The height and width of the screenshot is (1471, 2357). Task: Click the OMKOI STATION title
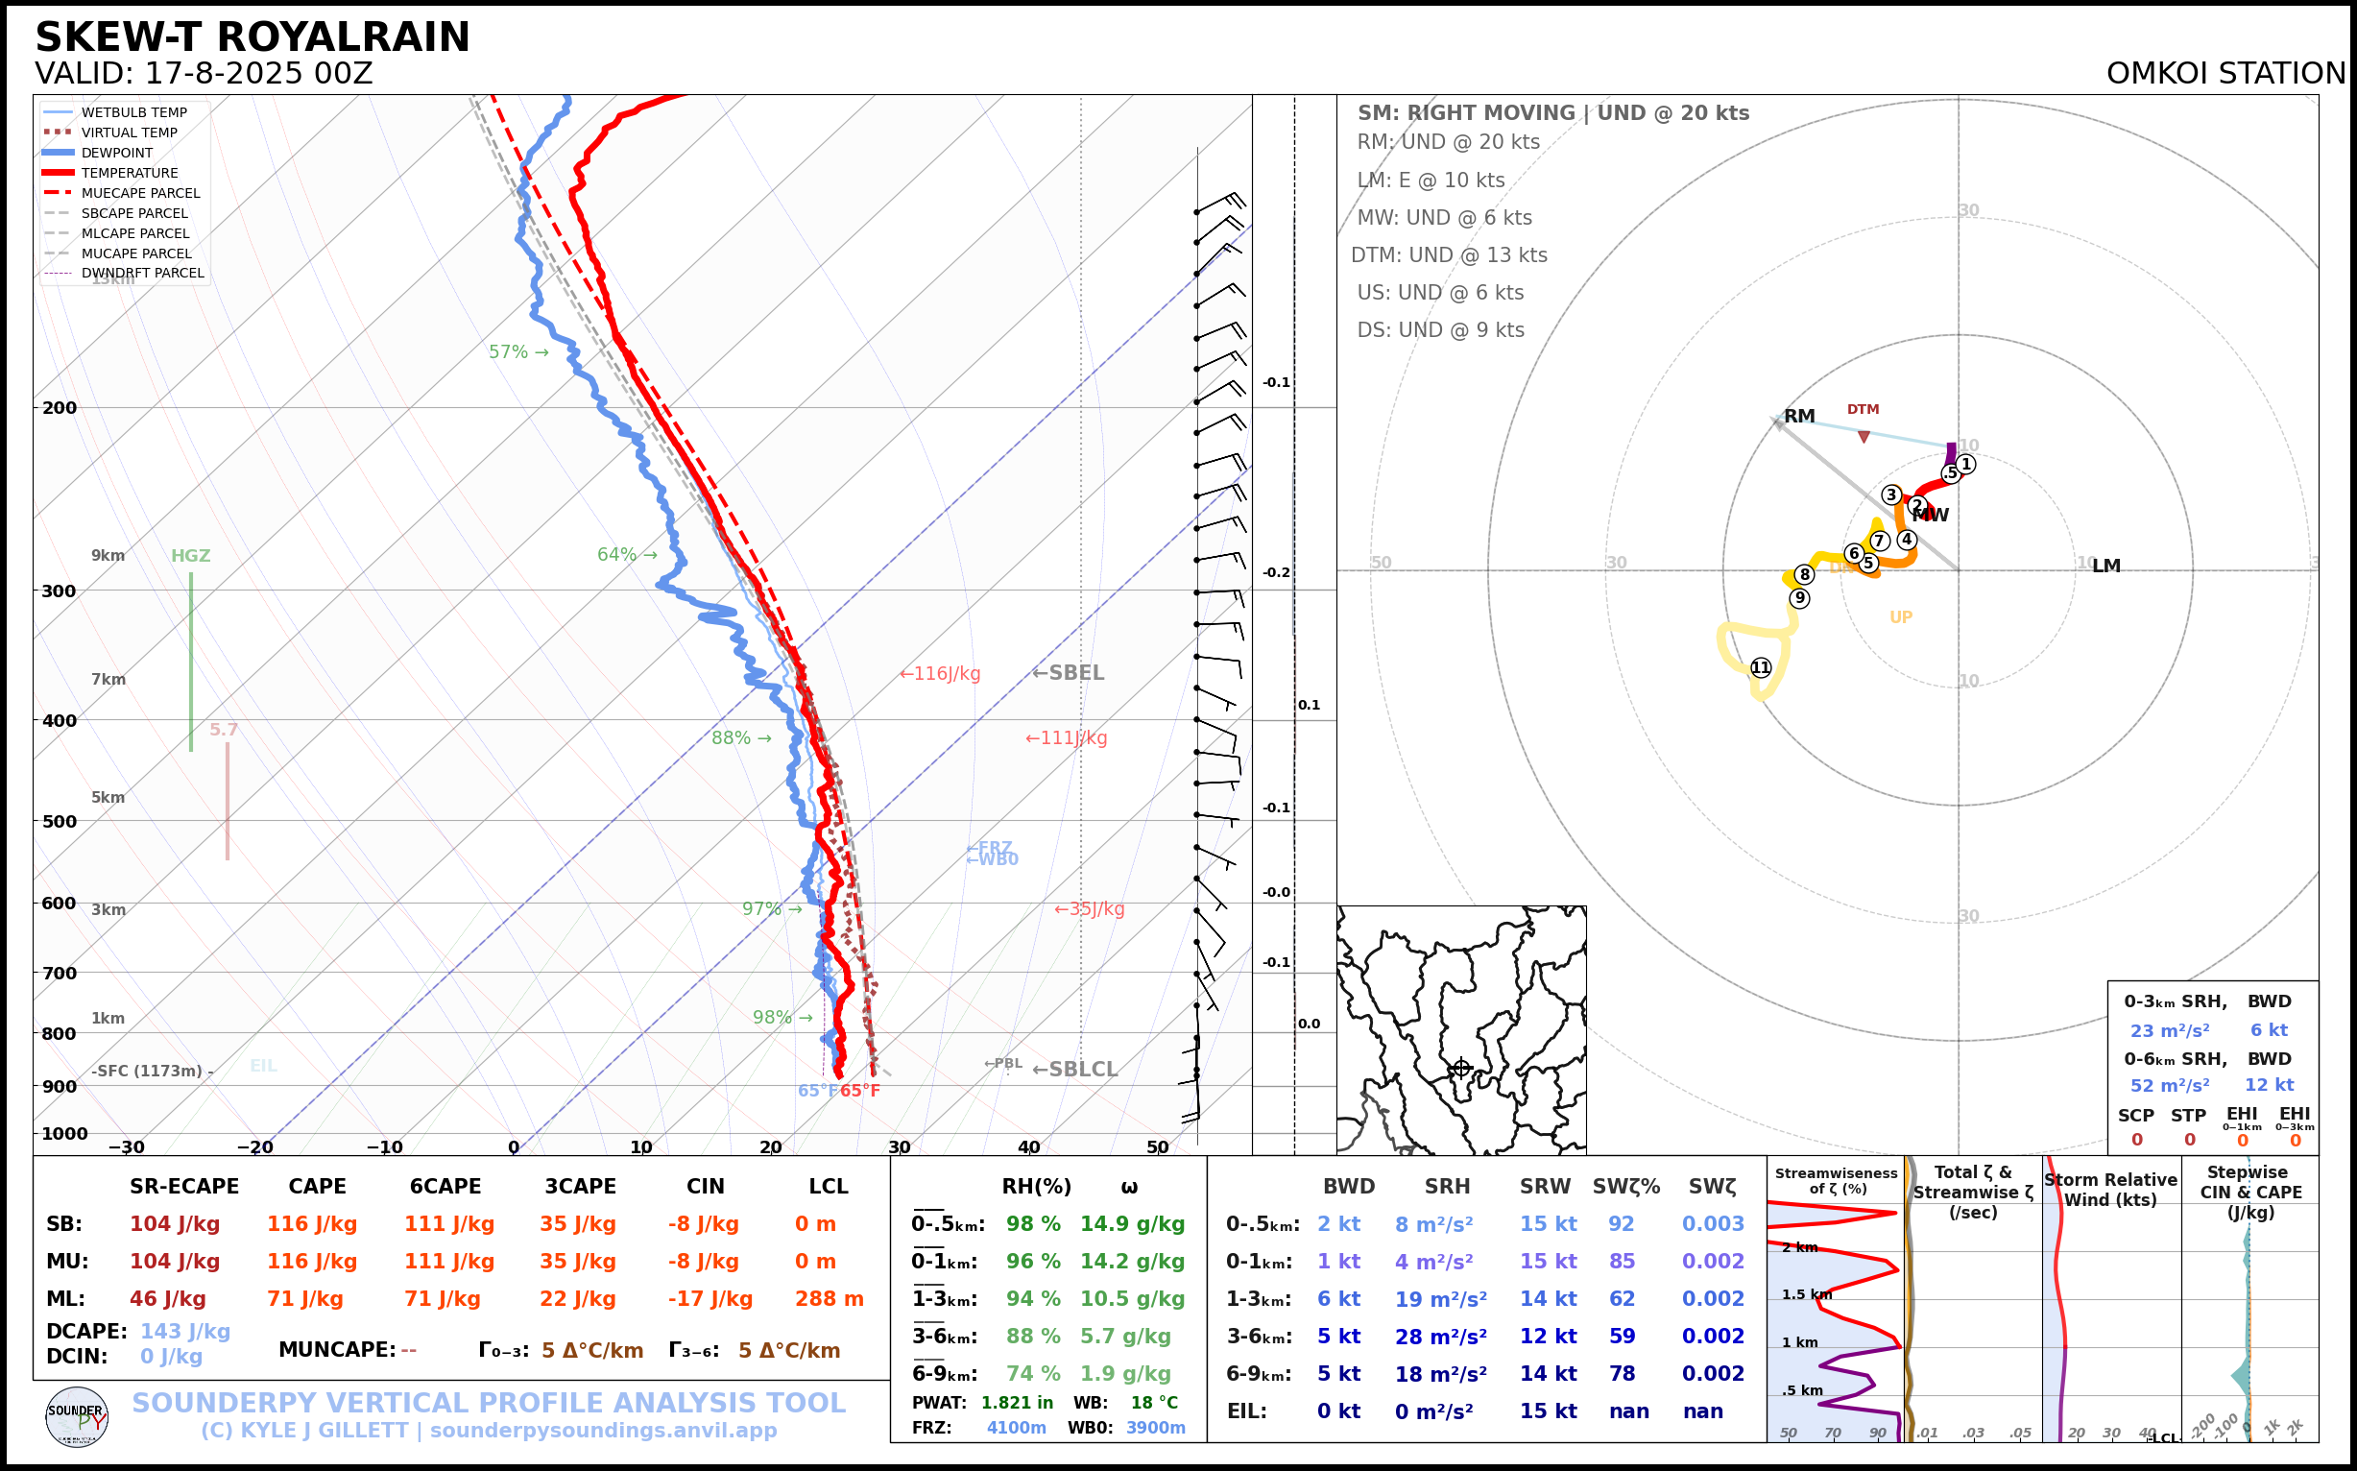2225,74
